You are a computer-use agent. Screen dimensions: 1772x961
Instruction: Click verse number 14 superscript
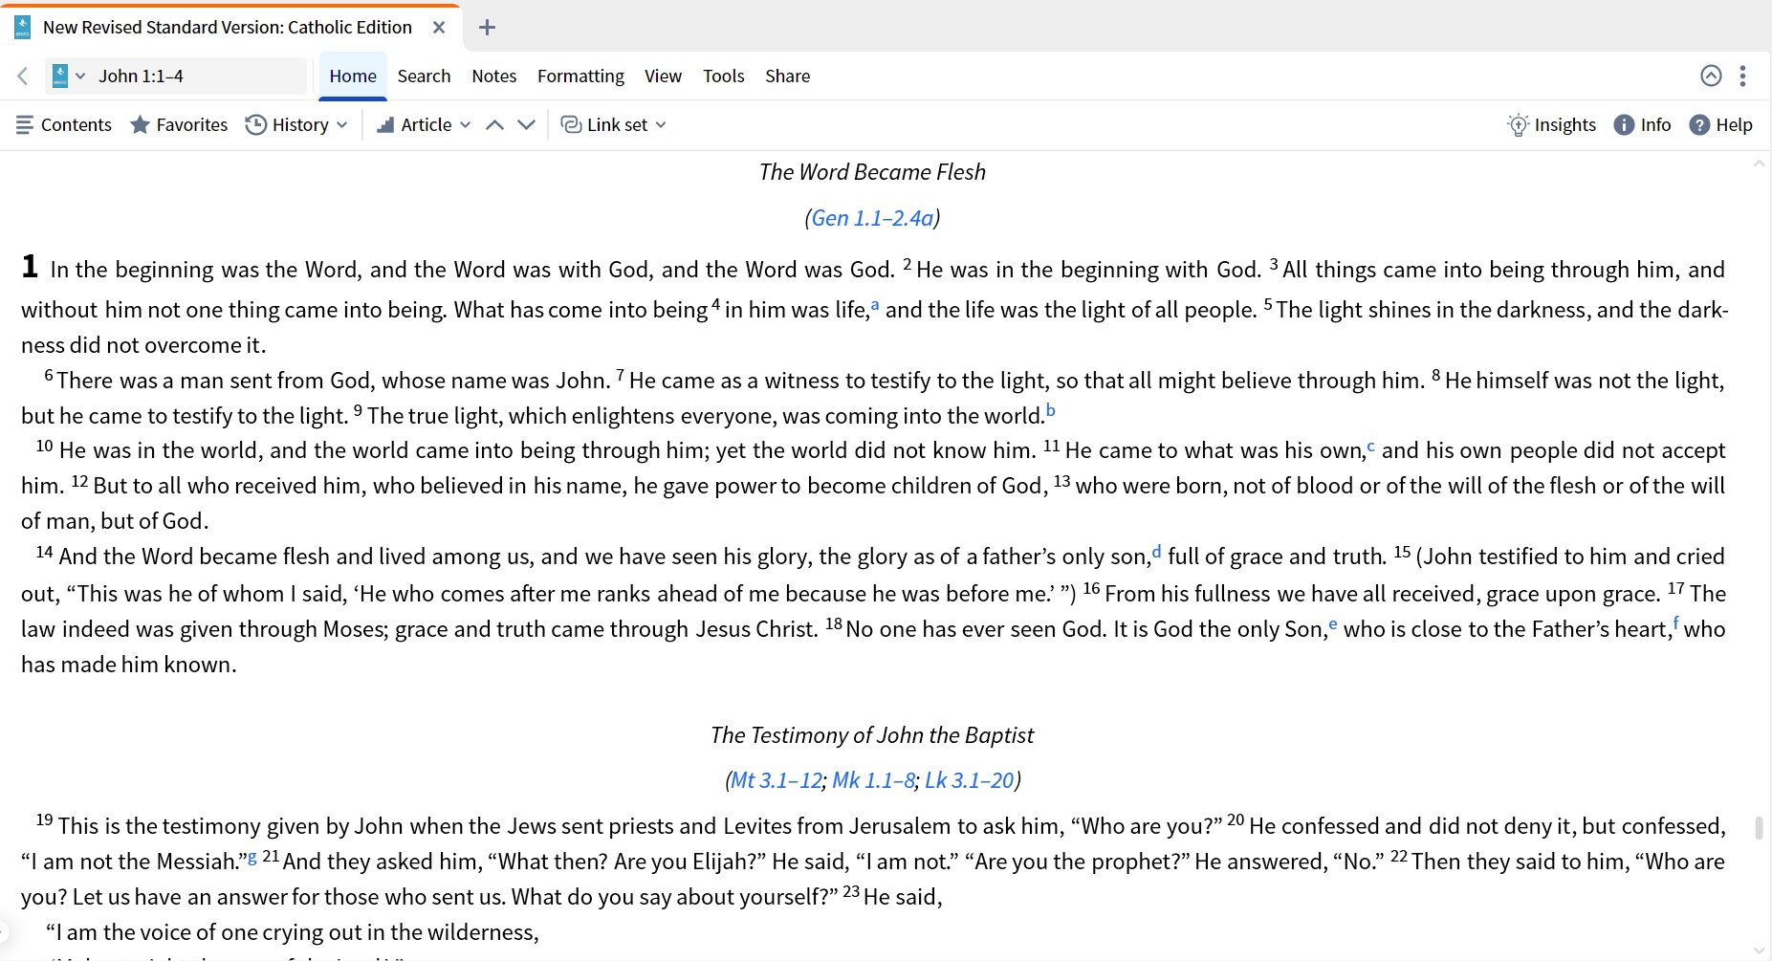(44, 552)
